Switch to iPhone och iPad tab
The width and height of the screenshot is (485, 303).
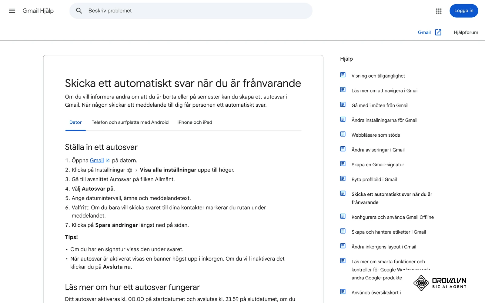[195, 122]
